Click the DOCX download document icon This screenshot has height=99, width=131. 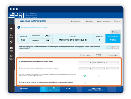(x=19, y=27)
